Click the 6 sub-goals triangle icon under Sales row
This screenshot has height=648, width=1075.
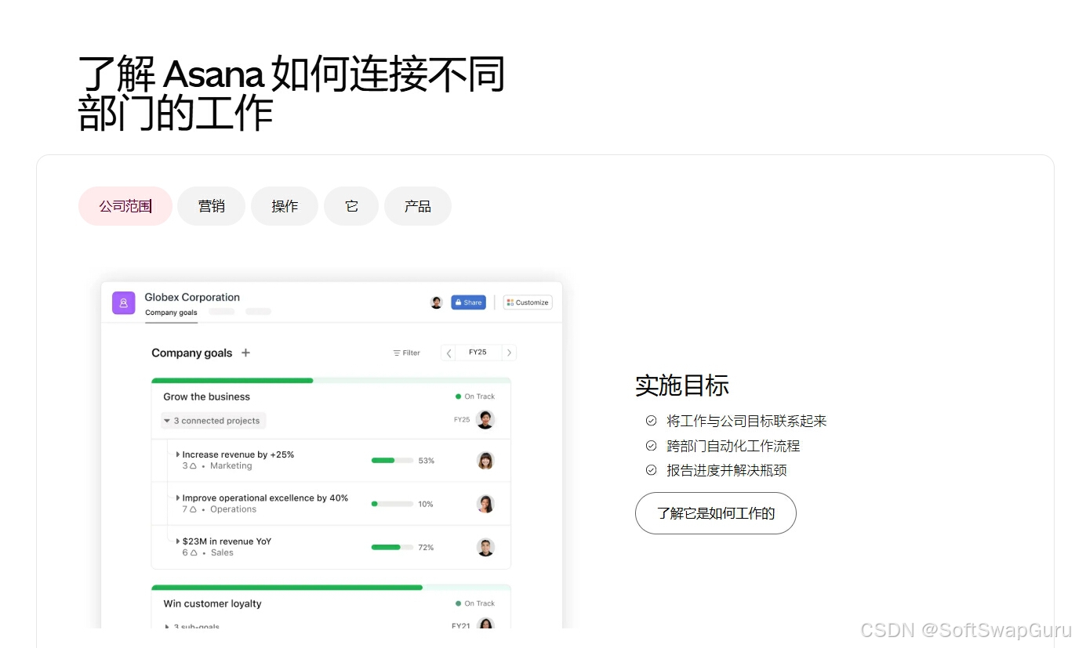click(x=193, y=552)
